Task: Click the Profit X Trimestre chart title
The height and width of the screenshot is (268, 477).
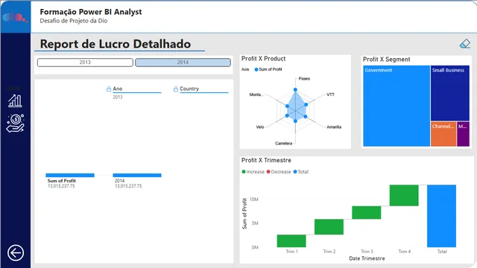Action: click(266, 160)
